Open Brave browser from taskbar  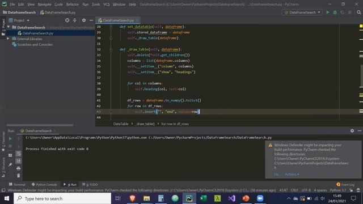132,198
